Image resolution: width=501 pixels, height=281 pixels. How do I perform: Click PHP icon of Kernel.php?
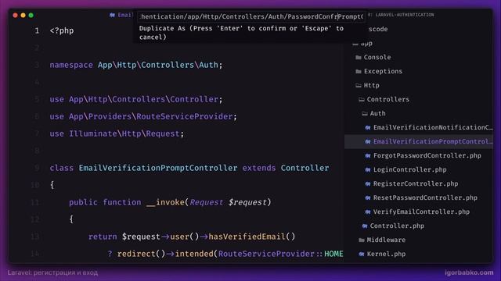click(x=362, y=254)
